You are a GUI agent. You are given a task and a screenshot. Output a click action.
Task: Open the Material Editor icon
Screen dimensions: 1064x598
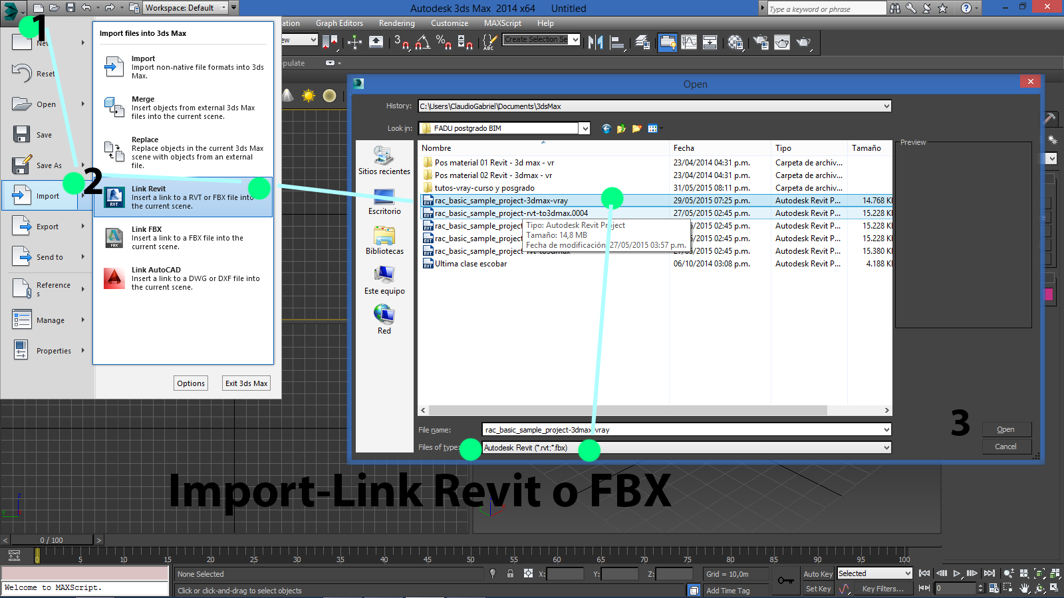(735, 43)
